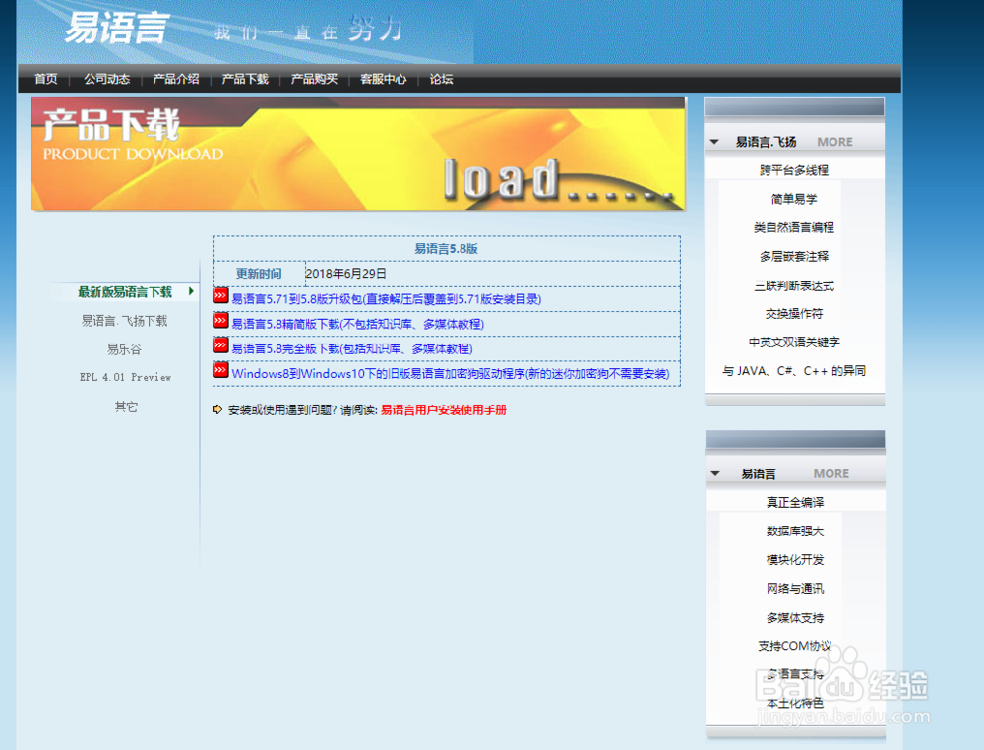Collapse the lower 易语言 panel triangle
Screen dimensions: 984x750
(714, 473)
